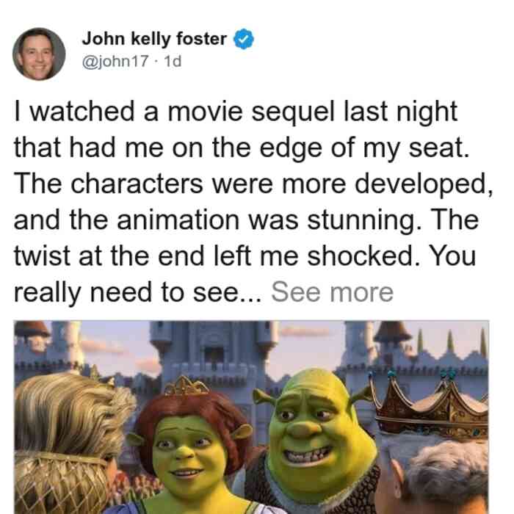This screenshot has width=514, height=514.
Task: Open John kelly foster's profile avatar
Action: click(x=39, y=54)
